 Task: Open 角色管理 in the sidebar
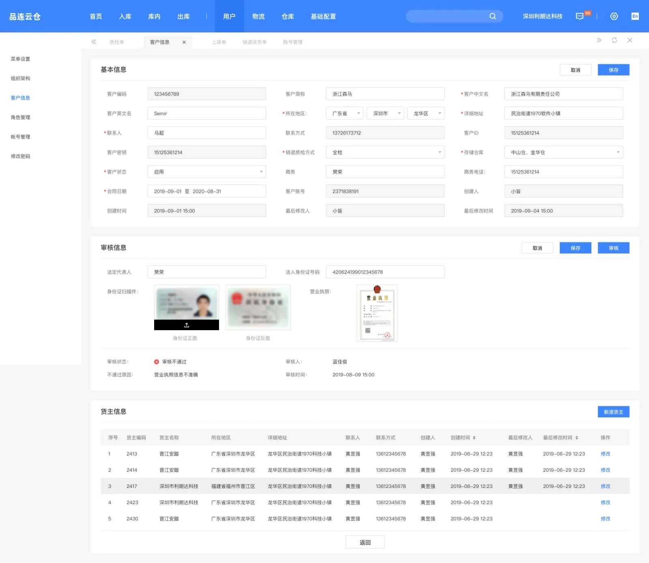coord(21,118)
